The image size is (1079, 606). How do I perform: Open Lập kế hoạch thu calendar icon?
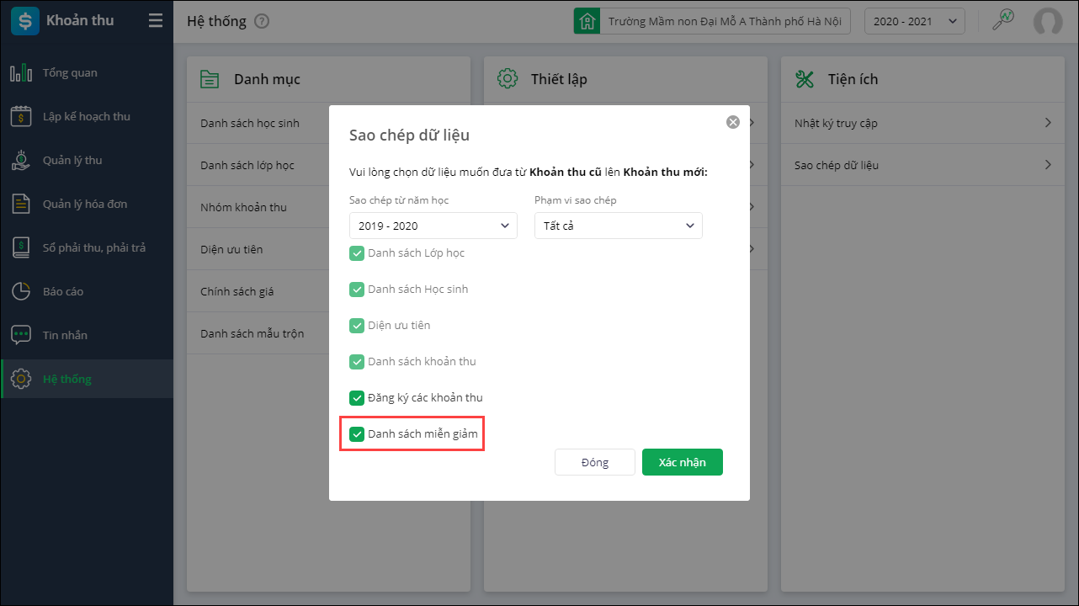21,117
